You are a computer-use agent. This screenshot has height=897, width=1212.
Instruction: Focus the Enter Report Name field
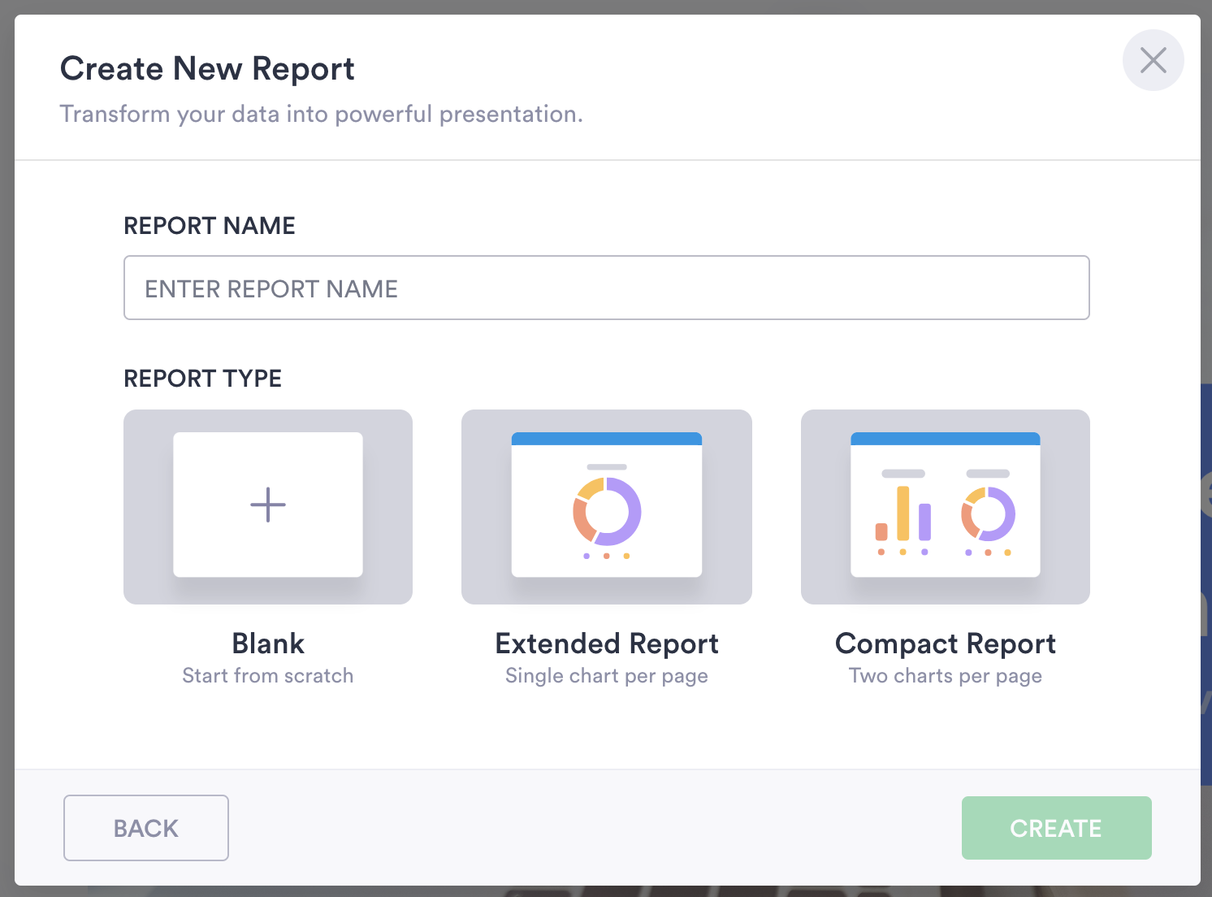click(606, 288)
